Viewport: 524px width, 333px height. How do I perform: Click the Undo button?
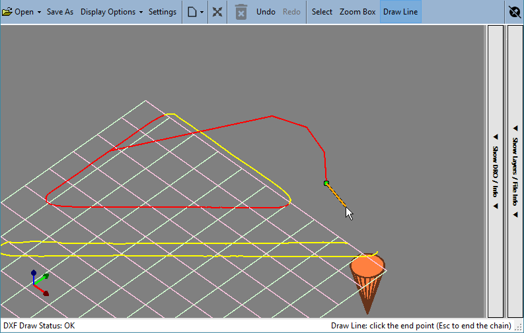tap(266, 12)
